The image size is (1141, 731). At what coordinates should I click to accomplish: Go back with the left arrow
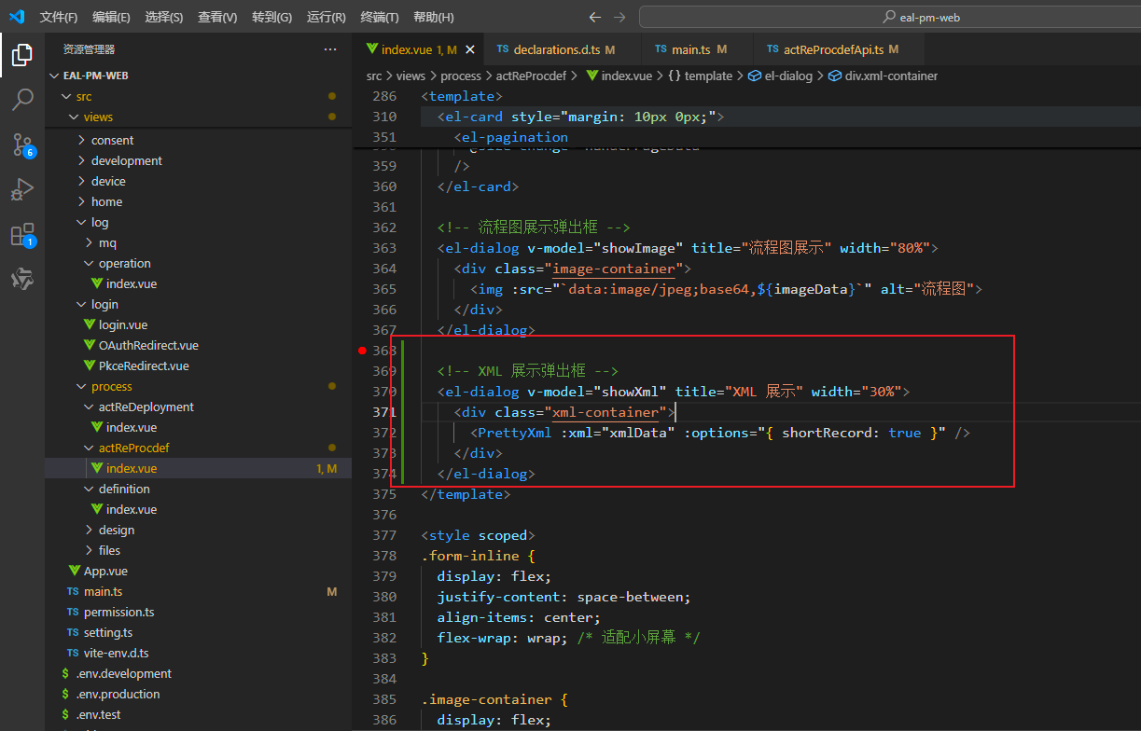point(595,18)
